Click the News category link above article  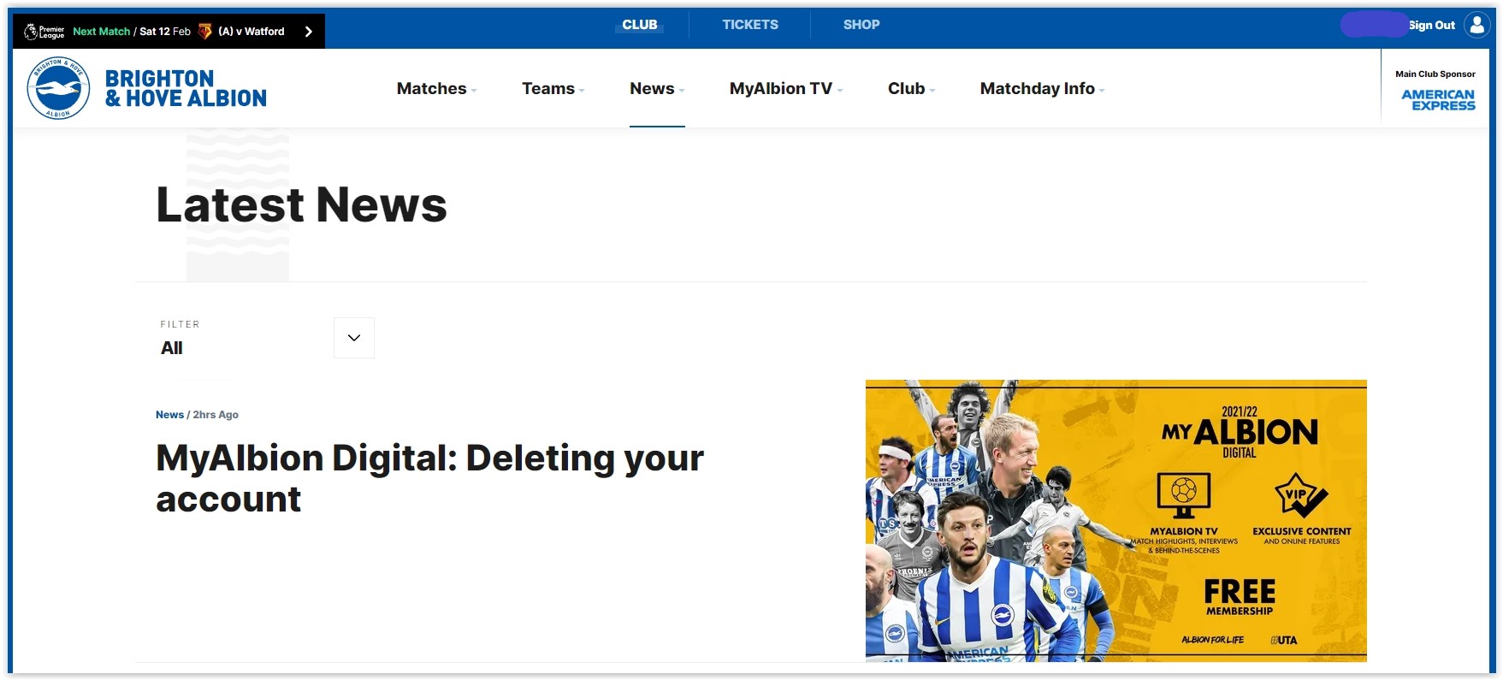169,415
